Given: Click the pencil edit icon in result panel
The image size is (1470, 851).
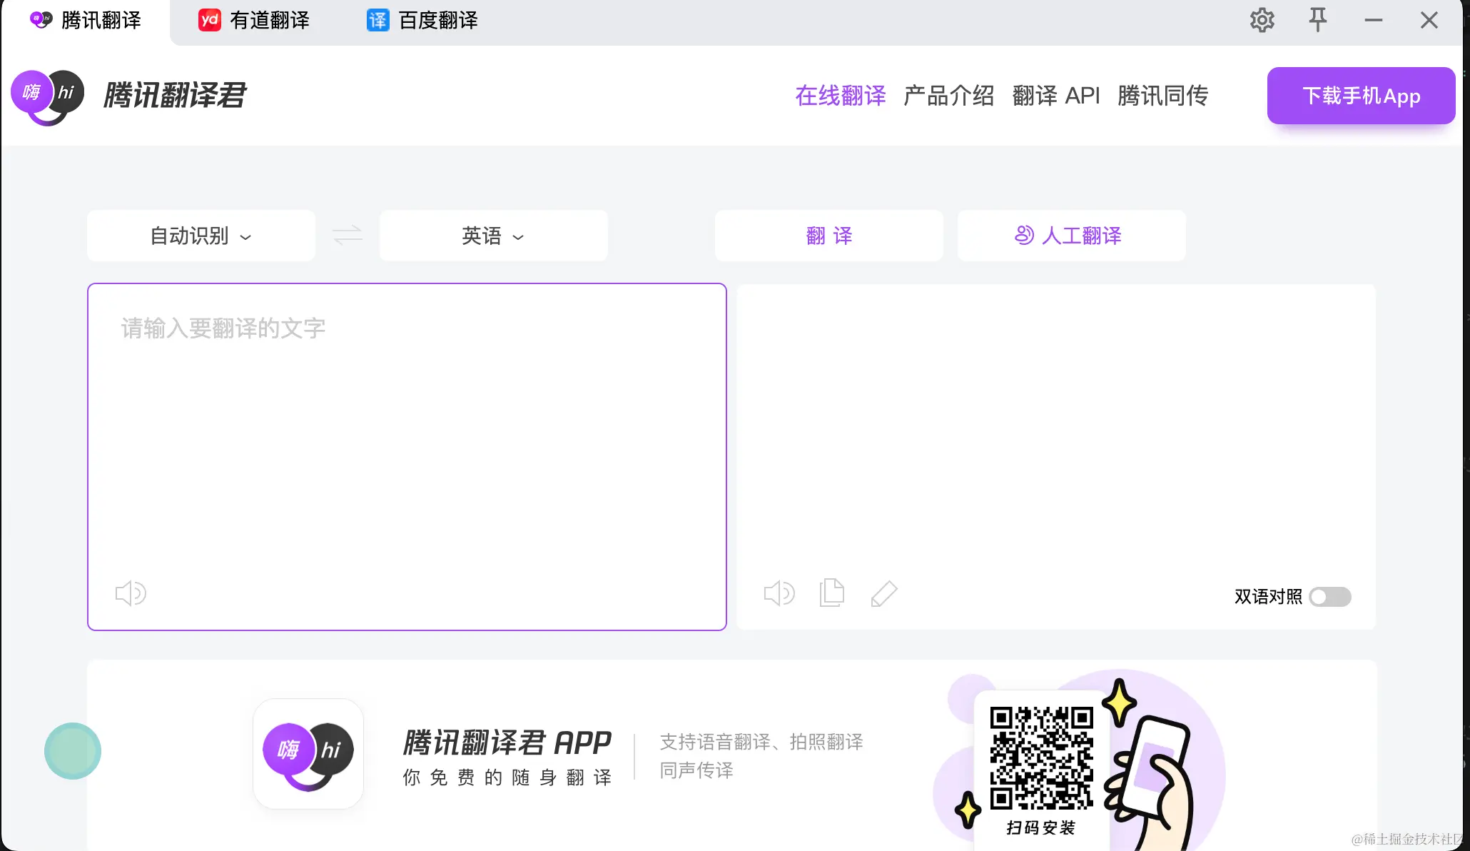Looking at the screenshot, I should pyautogui.click(x=884, y=593).
